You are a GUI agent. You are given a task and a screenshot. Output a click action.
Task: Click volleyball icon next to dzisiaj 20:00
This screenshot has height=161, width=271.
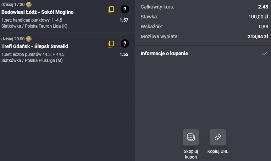(x=29, y=39)
